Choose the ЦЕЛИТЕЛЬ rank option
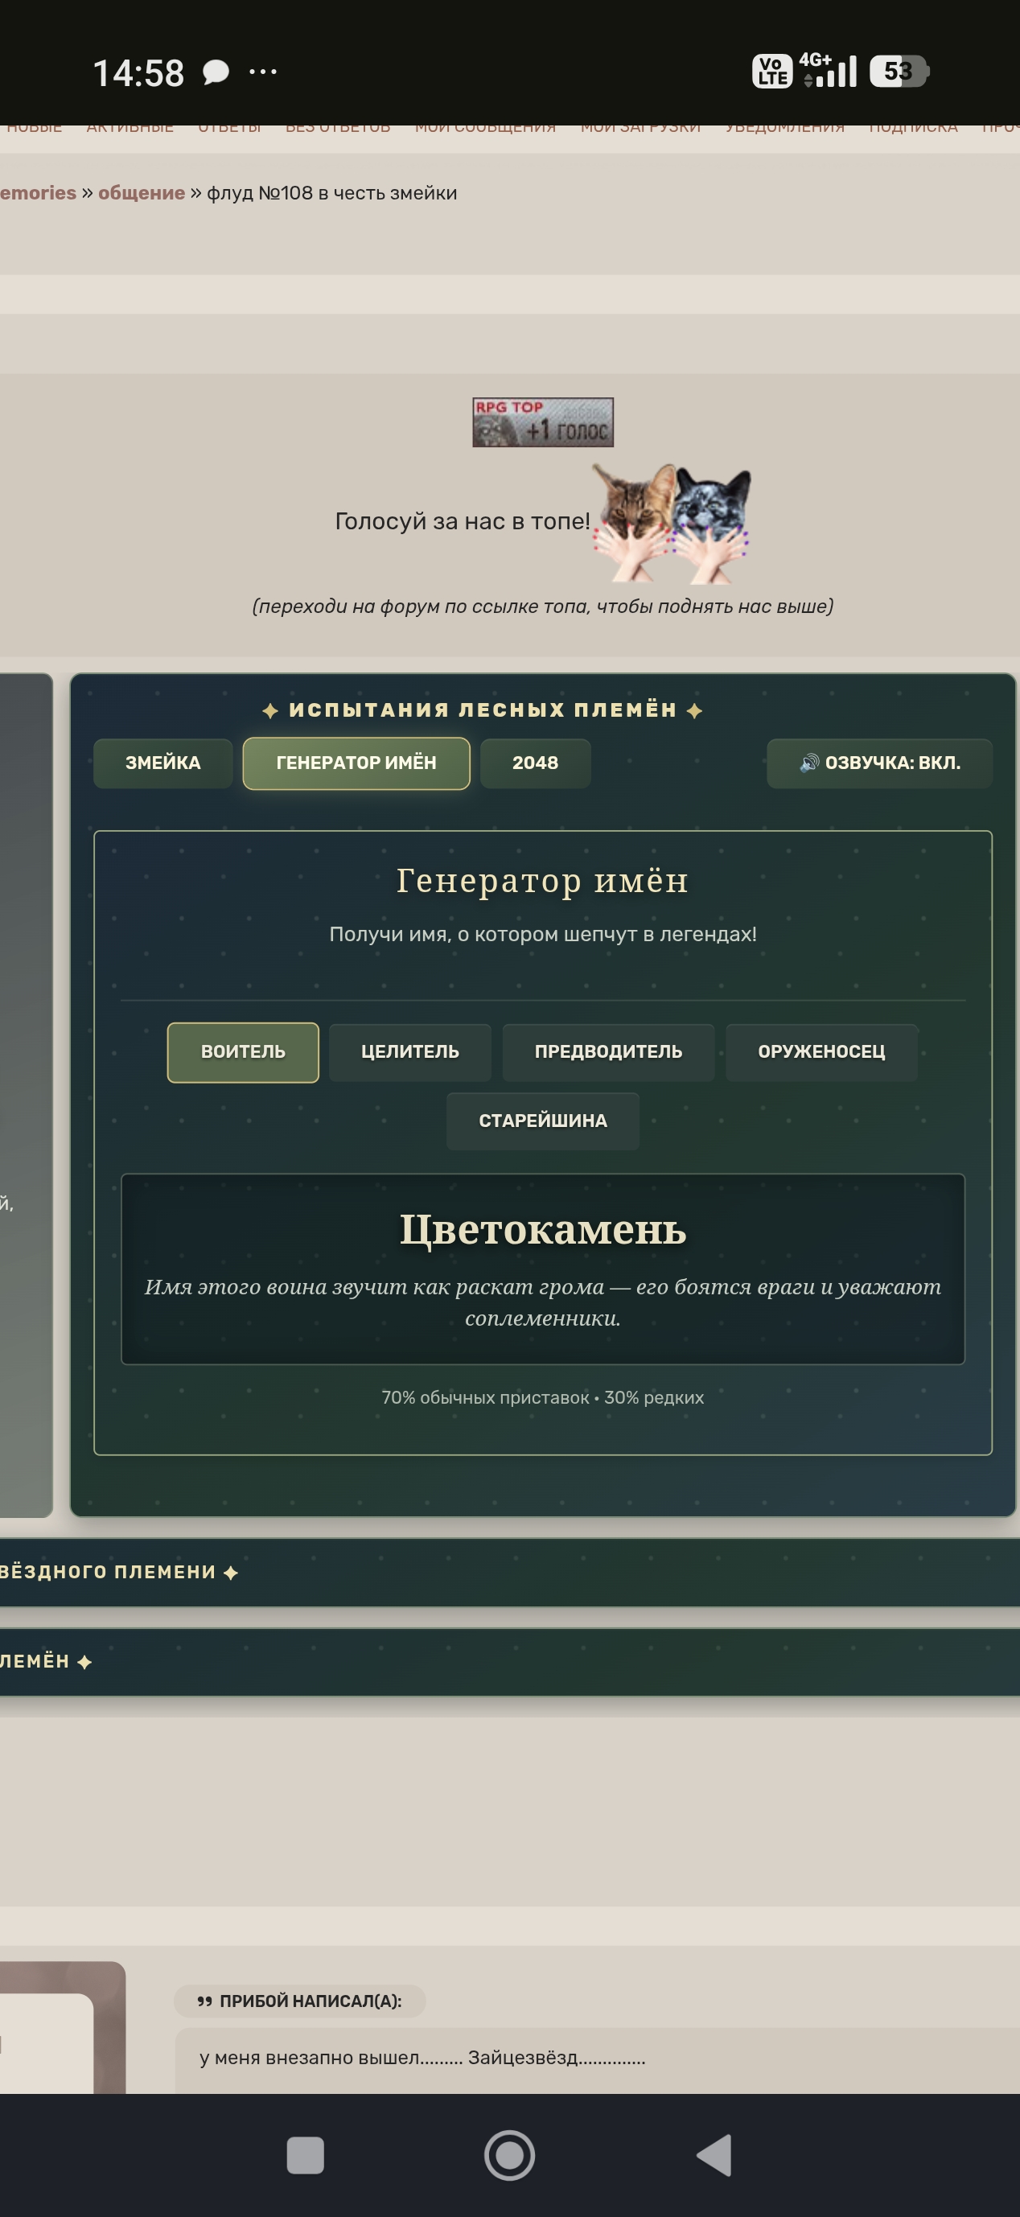The width and height of the screenshot is (1020, 2217). (409, 1051)
